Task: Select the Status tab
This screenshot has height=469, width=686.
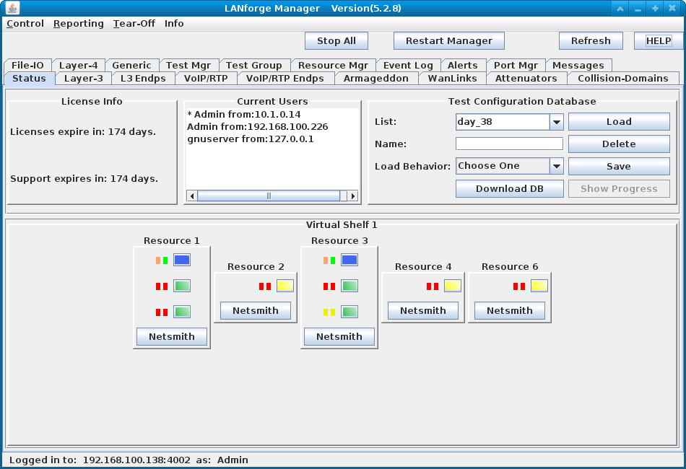Action: [x=29, y=78]
